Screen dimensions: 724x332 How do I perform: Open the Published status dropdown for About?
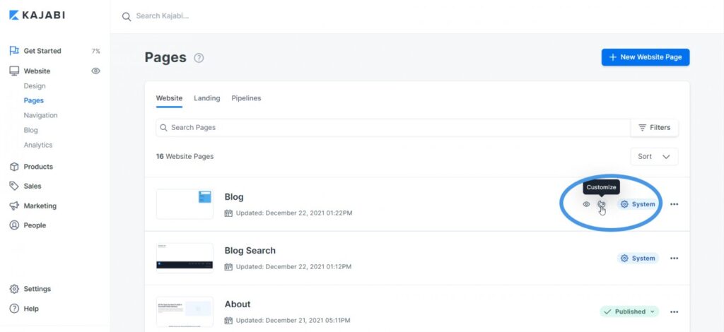coord(629,312)
